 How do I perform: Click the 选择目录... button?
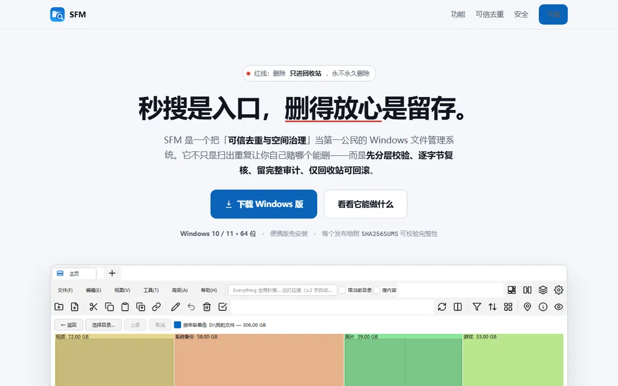pos(104,325)
